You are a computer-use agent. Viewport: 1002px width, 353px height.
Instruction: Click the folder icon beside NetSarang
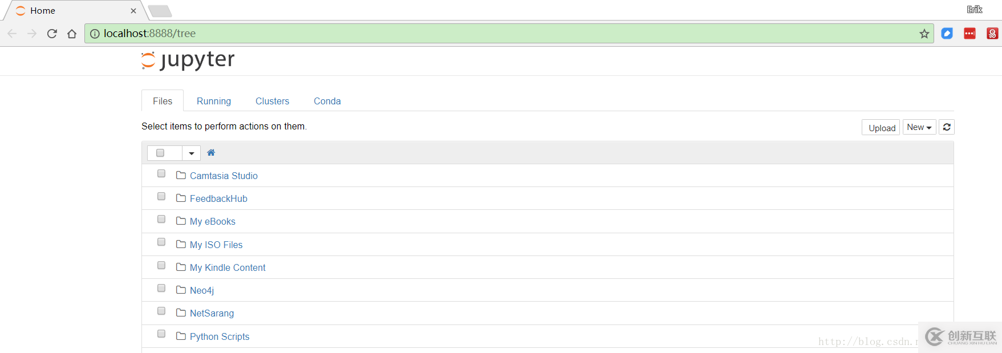tap(181, 313)
